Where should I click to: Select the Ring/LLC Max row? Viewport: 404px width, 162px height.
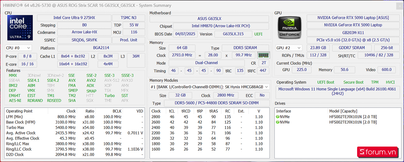point(74,144)
